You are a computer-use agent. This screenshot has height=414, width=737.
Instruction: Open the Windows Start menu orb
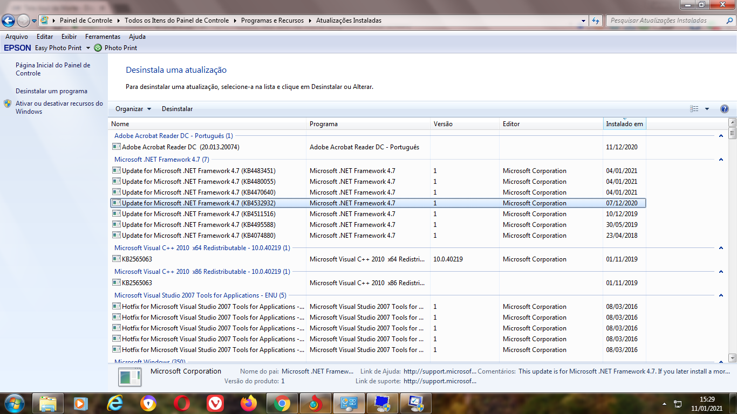click(x=13, y=403)
